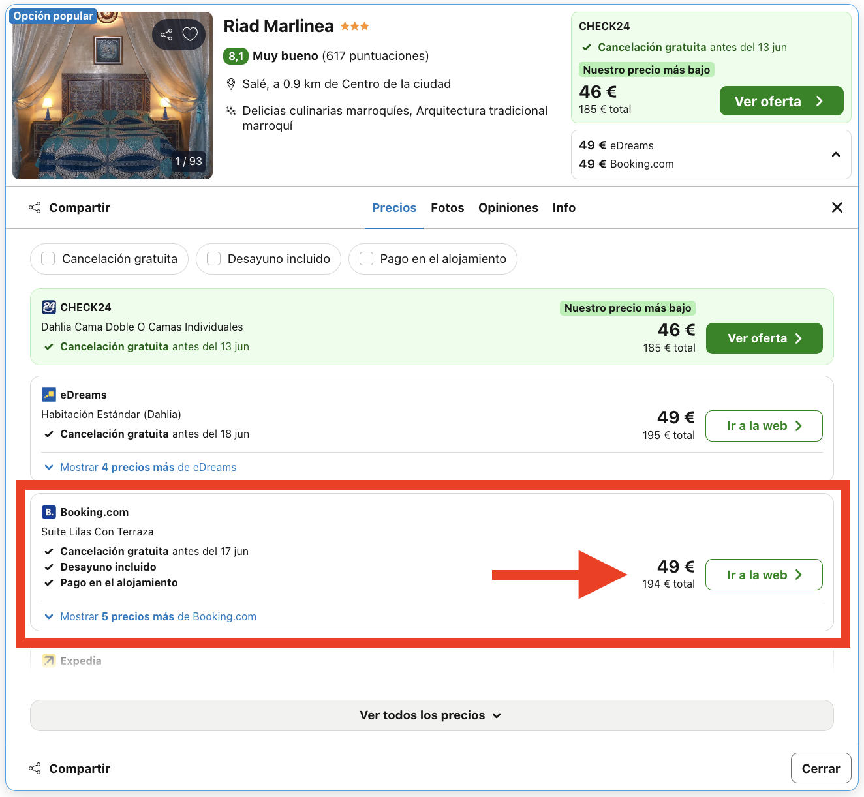Click Ir a la web for Booking.com
864x797 pixels.
pyautogui.click(x=764, y=575)
